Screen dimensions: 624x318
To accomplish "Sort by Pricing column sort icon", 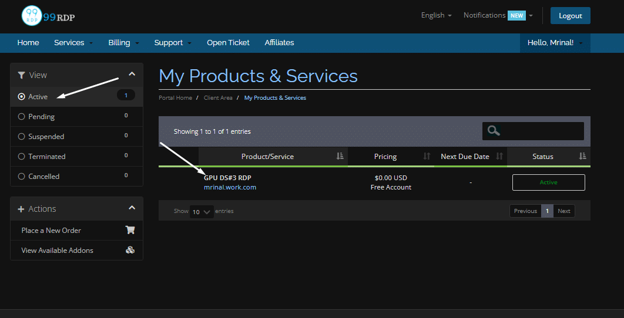I will pyautogui.click(x=427, y=156).
